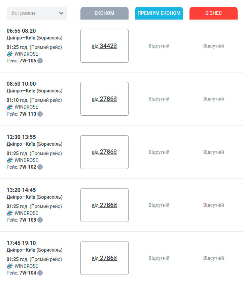Click Windrose logo of the 08:50 flight
Viewport: 243px width, 285px height.
[x=10, y=107]
